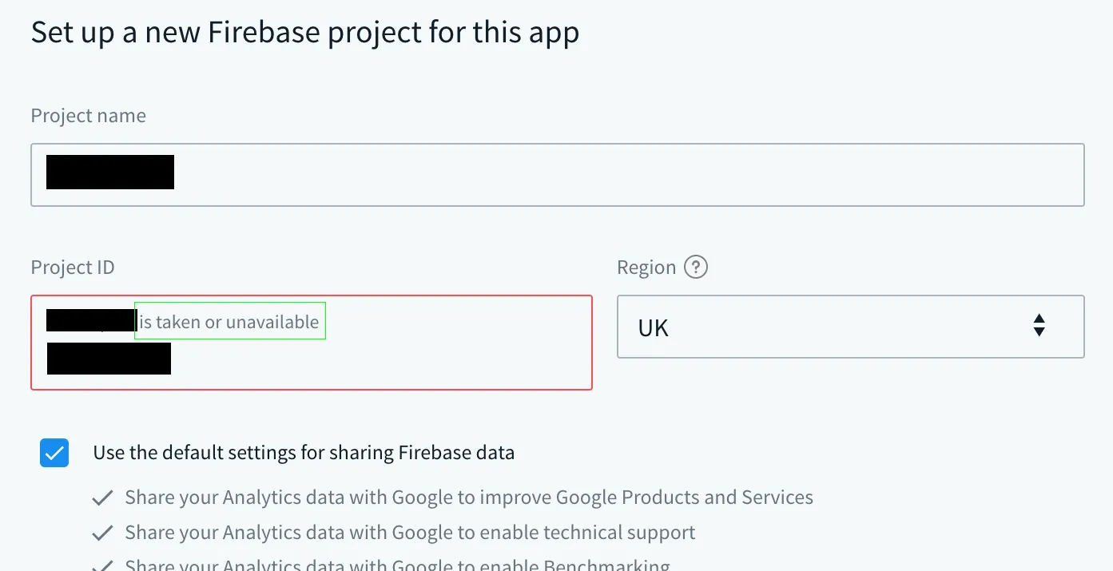
Task: Click checkmark beside enable technical support
Action: [102, 533]
